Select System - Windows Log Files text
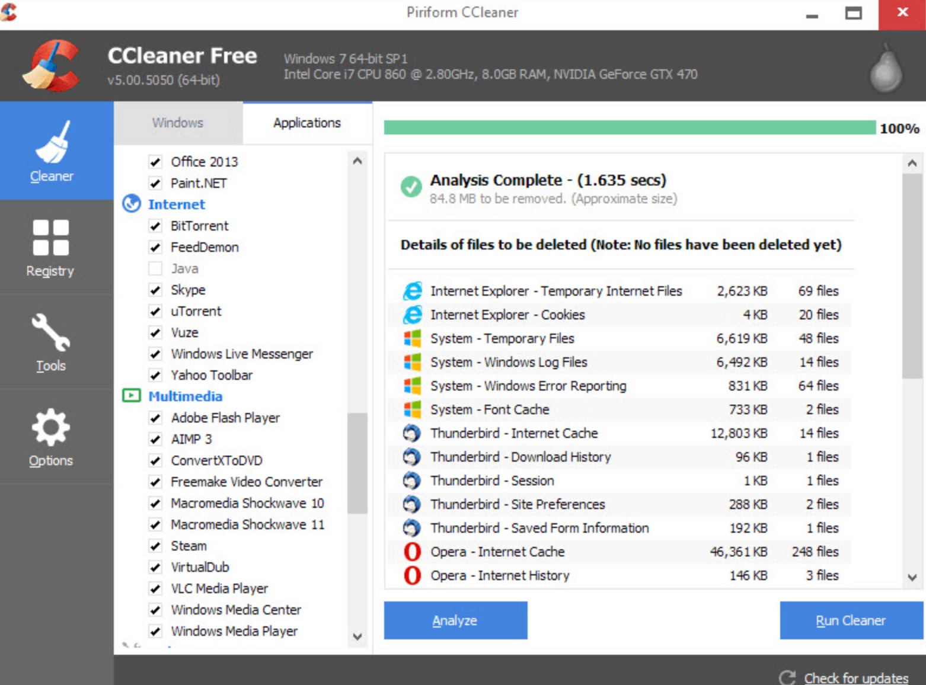 tap(509, 362)
